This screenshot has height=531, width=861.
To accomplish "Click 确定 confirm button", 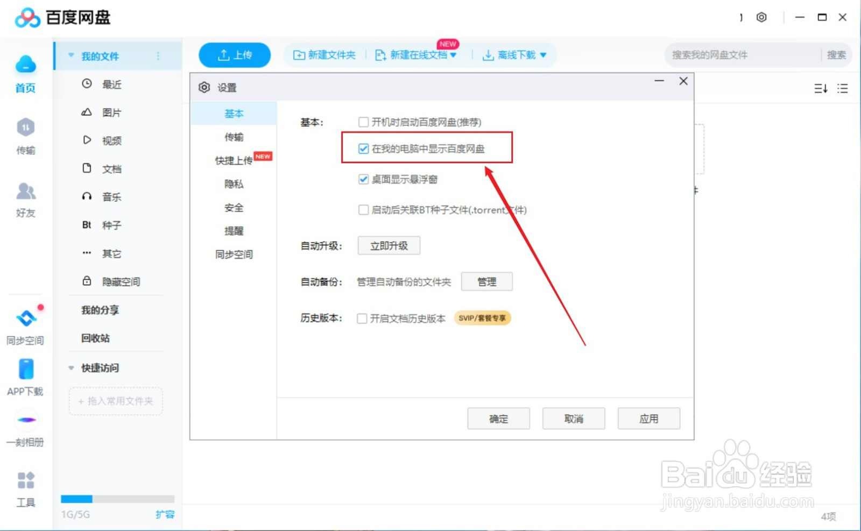I will coord(499,419).
